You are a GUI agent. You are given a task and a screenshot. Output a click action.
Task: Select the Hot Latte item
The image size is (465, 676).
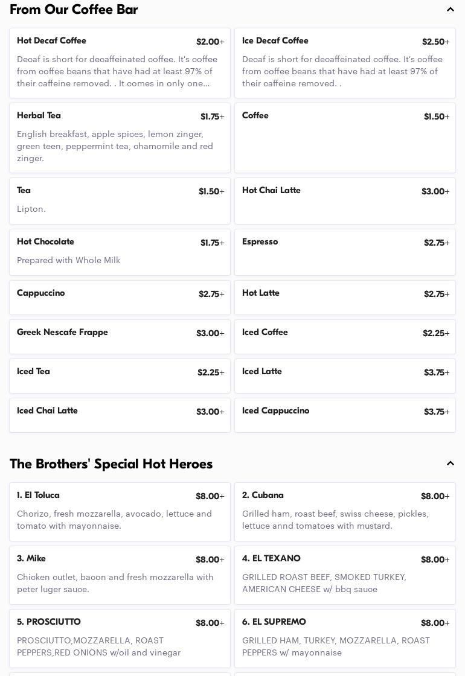pos(345,297)
